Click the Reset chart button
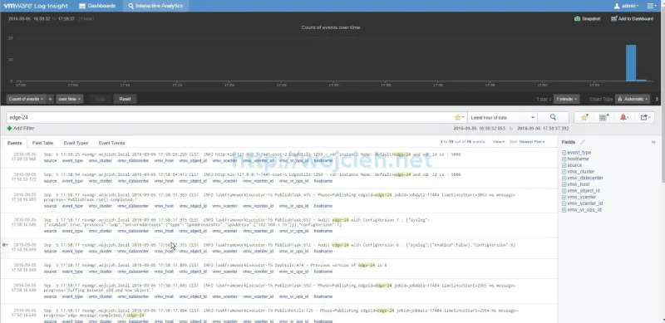This screenshot has height=323, width=665. (x=125, y=99)
